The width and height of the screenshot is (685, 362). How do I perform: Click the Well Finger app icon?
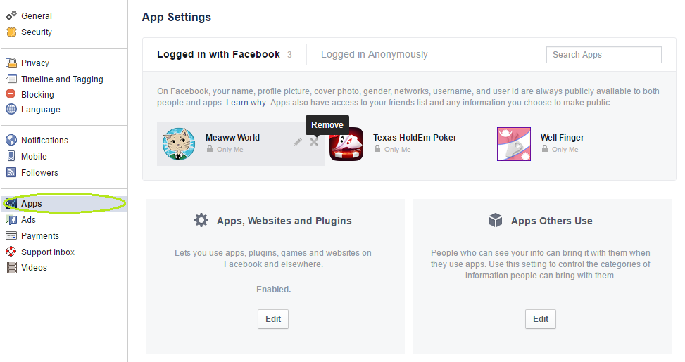tap(514, 144)
